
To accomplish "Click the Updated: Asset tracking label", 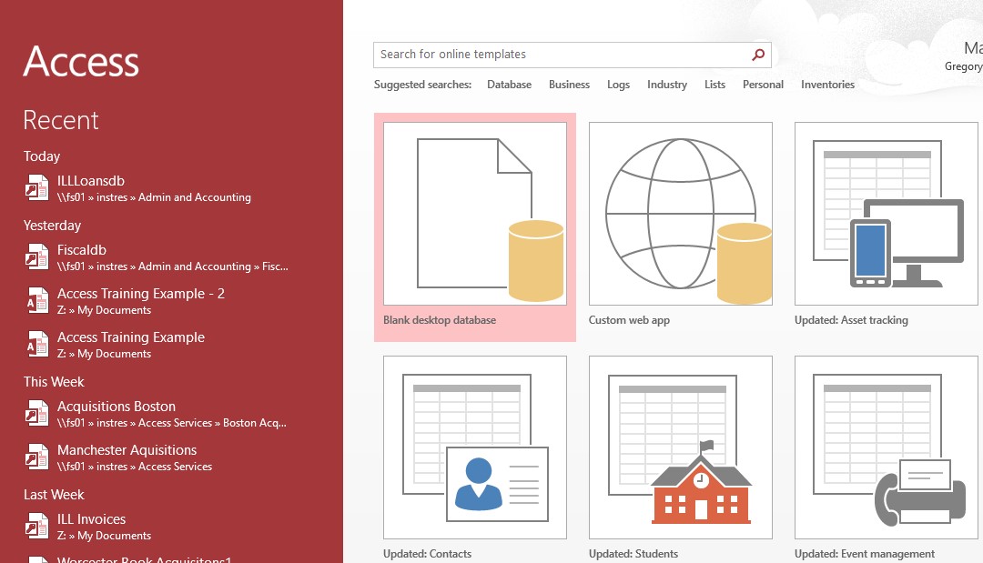I will [x=851, y=320].
